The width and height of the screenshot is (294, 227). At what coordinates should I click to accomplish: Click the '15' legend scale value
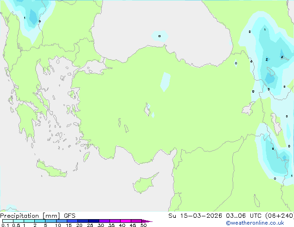pos(69,225)
